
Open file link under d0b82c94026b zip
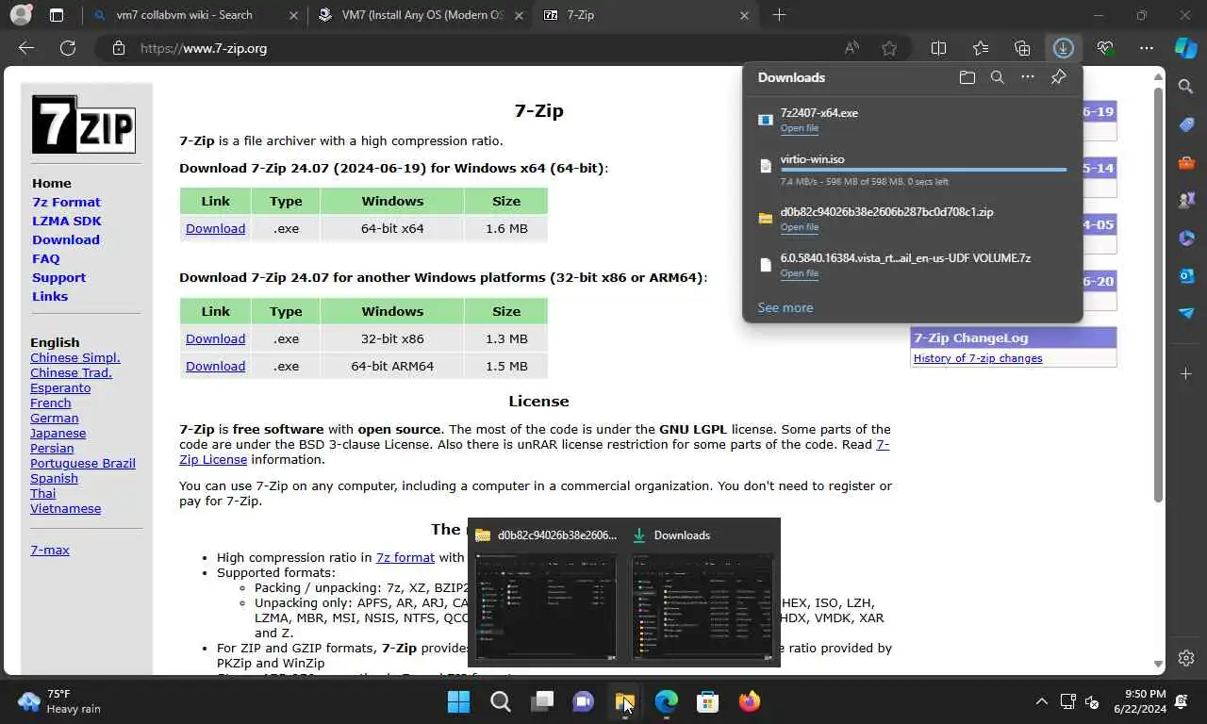tap(799, 227)
